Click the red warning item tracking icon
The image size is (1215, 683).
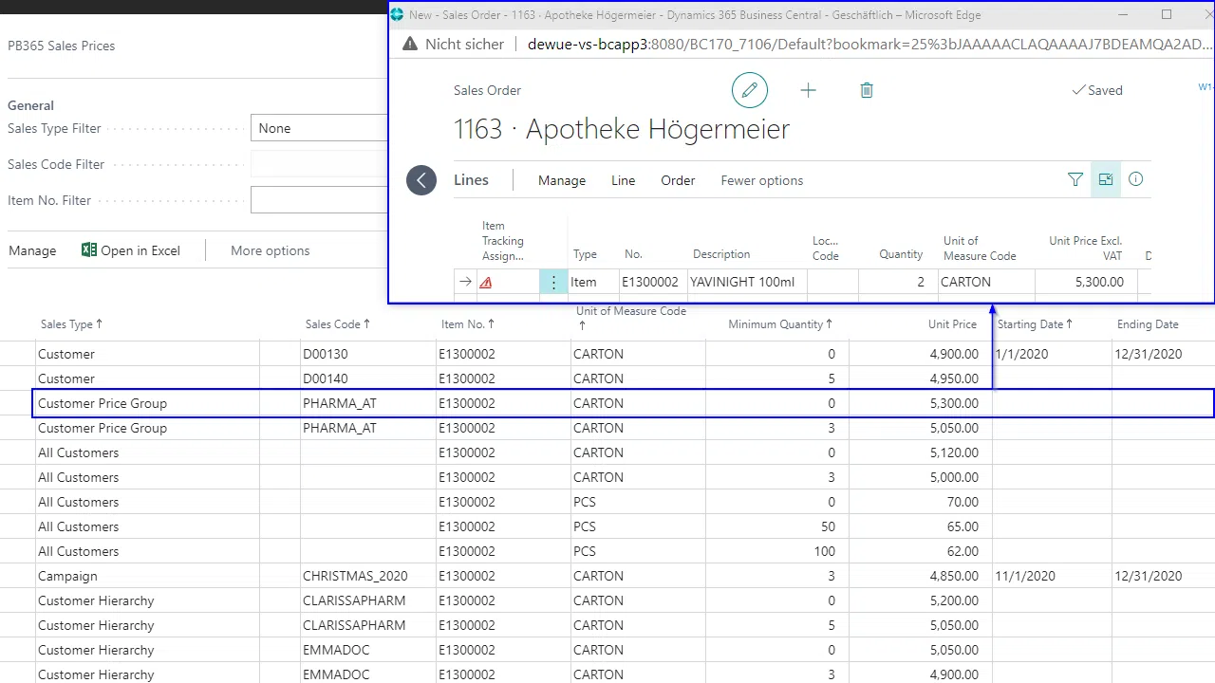(486, 282)
